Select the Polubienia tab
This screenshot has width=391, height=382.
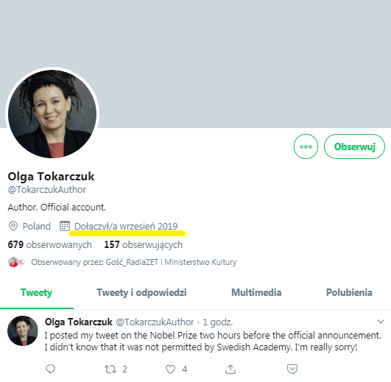pos(349,292)
